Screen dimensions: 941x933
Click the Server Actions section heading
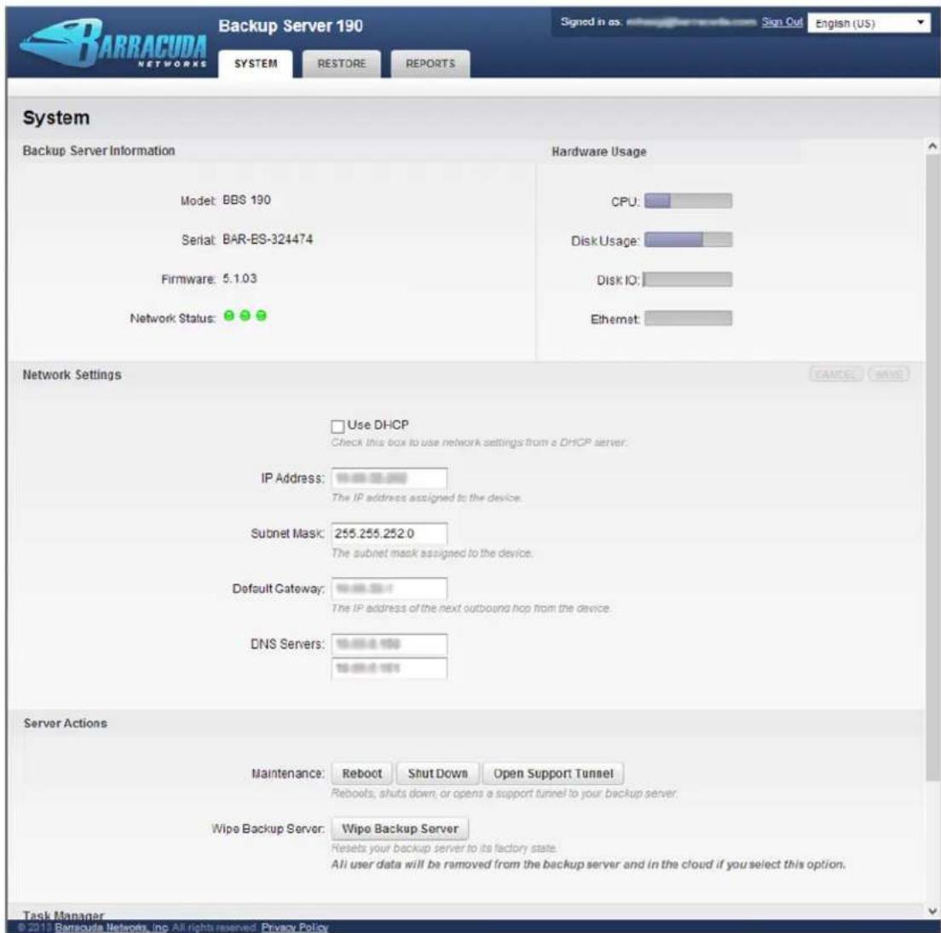pos(66,723)
